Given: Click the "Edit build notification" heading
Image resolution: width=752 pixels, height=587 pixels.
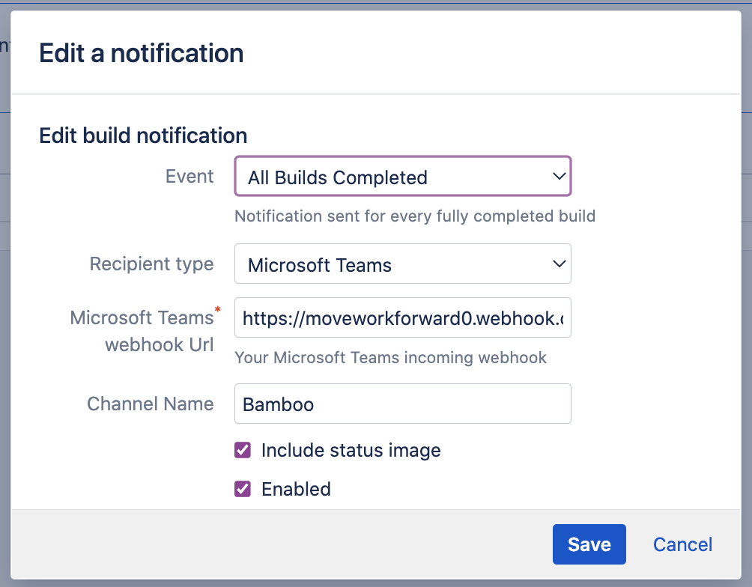Looking at the screenshot, I should [142, 136].
